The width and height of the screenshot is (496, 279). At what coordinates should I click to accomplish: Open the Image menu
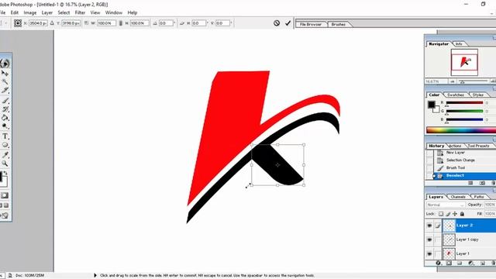pos(30,12)
